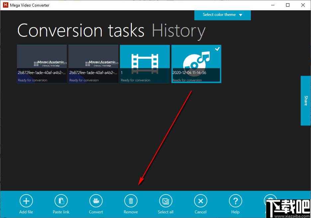Select the first Movavi Academic video thumbnail

[x=42, y=64]
